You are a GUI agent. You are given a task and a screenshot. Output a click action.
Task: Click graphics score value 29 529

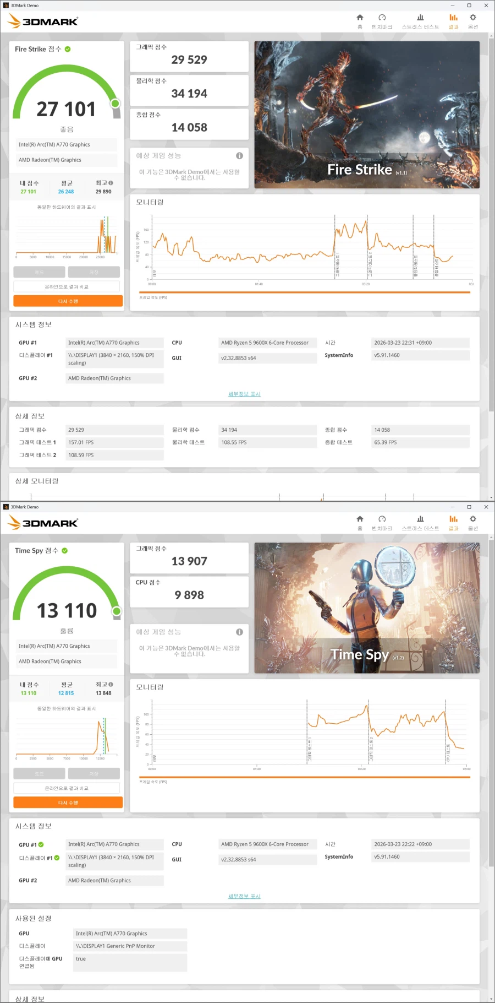[189, 59]
